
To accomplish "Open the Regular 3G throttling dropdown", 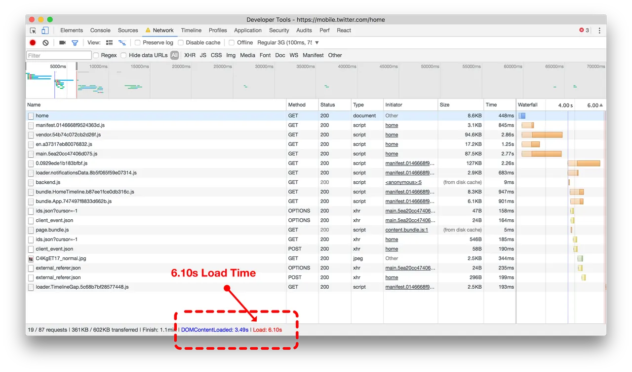I will click(285, 42).
